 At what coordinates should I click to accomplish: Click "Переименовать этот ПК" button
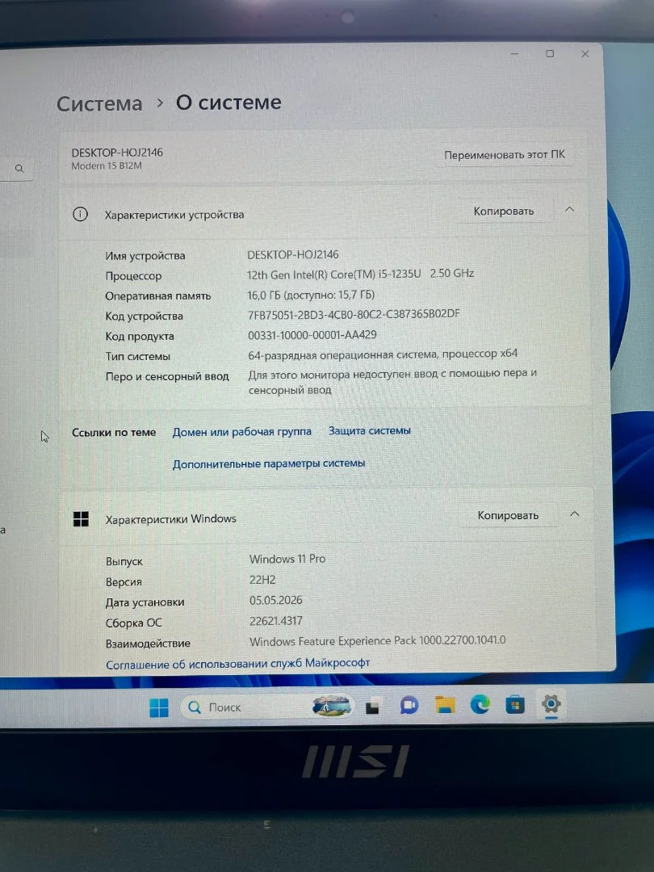click(504, 154)
